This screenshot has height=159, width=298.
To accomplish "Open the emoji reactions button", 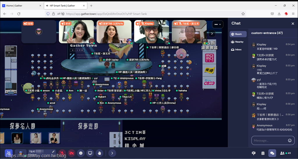I will [81, 153].
